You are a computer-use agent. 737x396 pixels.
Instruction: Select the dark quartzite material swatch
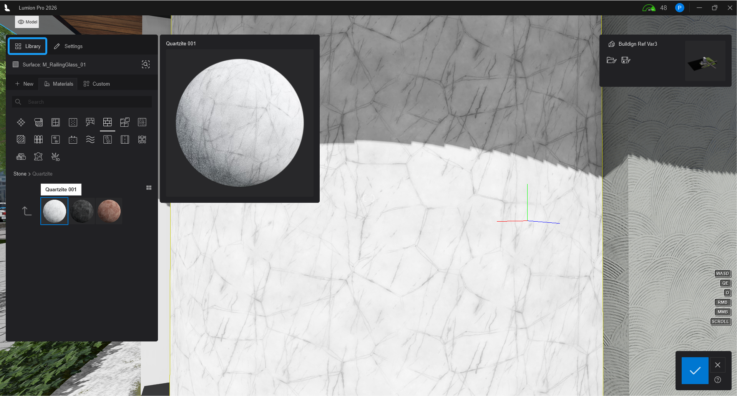[x=82, y=211]
